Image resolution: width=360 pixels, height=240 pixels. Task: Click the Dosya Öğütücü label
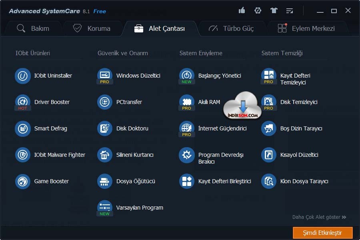[x=136, y=182]
